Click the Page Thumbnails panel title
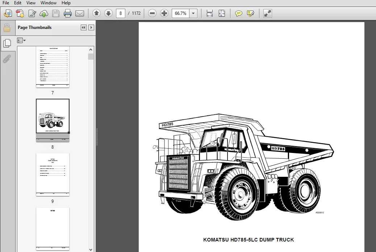This screenshot has height=252, width=376. tap(34, 27)
